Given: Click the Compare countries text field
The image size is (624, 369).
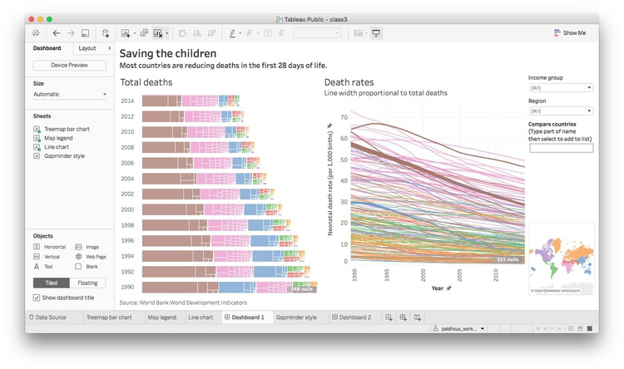Looking at the screenshot, I should click(561, 148).
